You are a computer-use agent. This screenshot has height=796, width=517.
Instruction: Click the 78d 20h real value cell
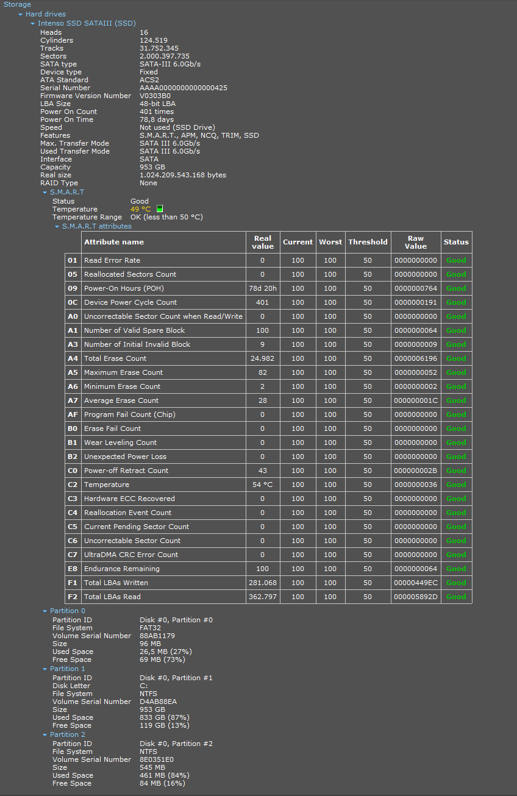click(263, 288)
